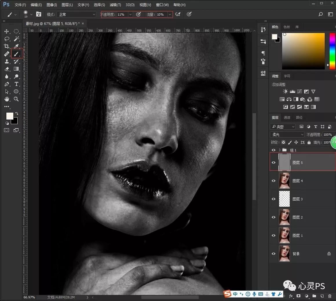Toggle Quick Mask mode
The height and width of the screenshot is (301, 336).
(6, 130)
